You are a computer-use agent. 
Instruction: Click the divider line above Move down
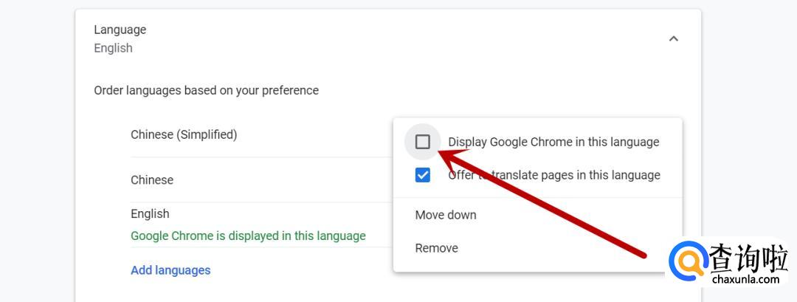pyautogui.click(x=537, y=198)
